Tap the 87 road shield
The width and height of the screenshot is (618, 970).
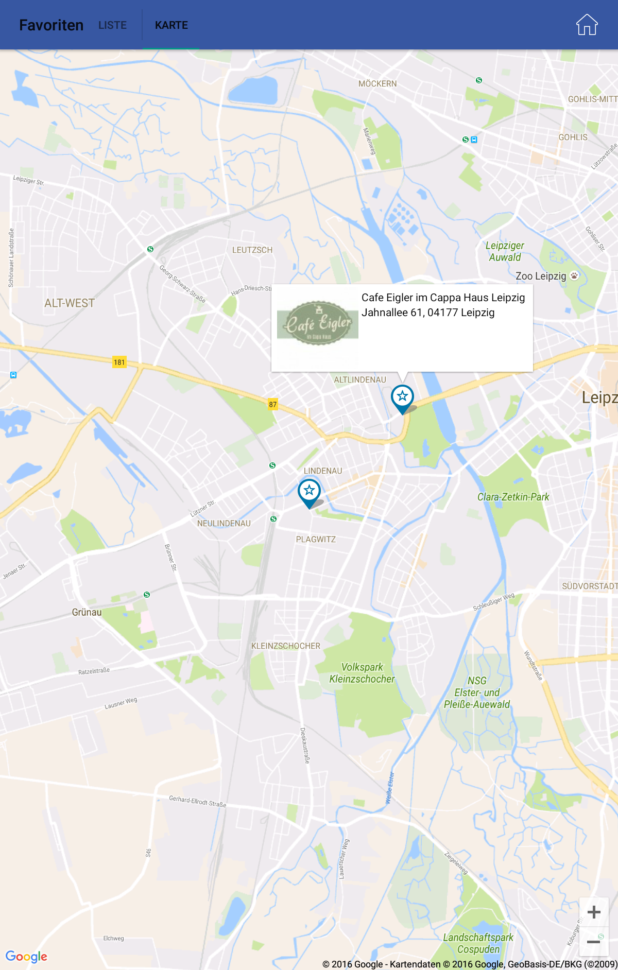273,404
